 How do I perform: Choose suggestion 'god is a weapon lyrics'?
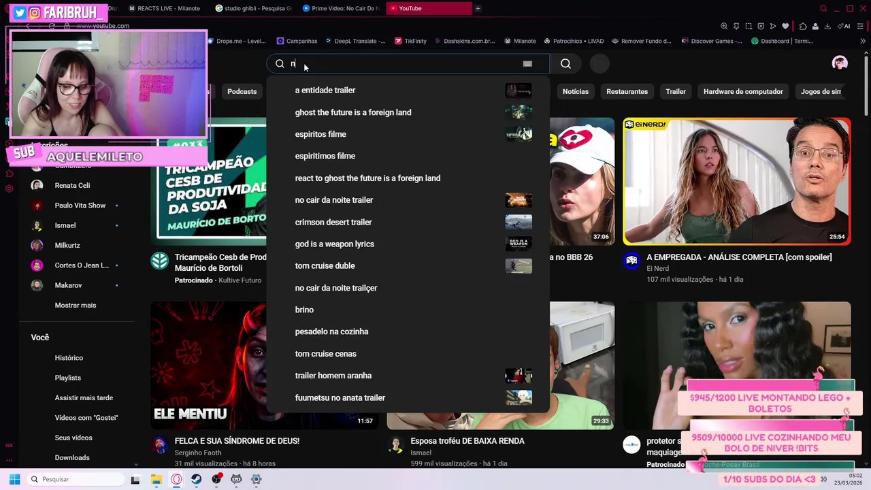[408, 244]
